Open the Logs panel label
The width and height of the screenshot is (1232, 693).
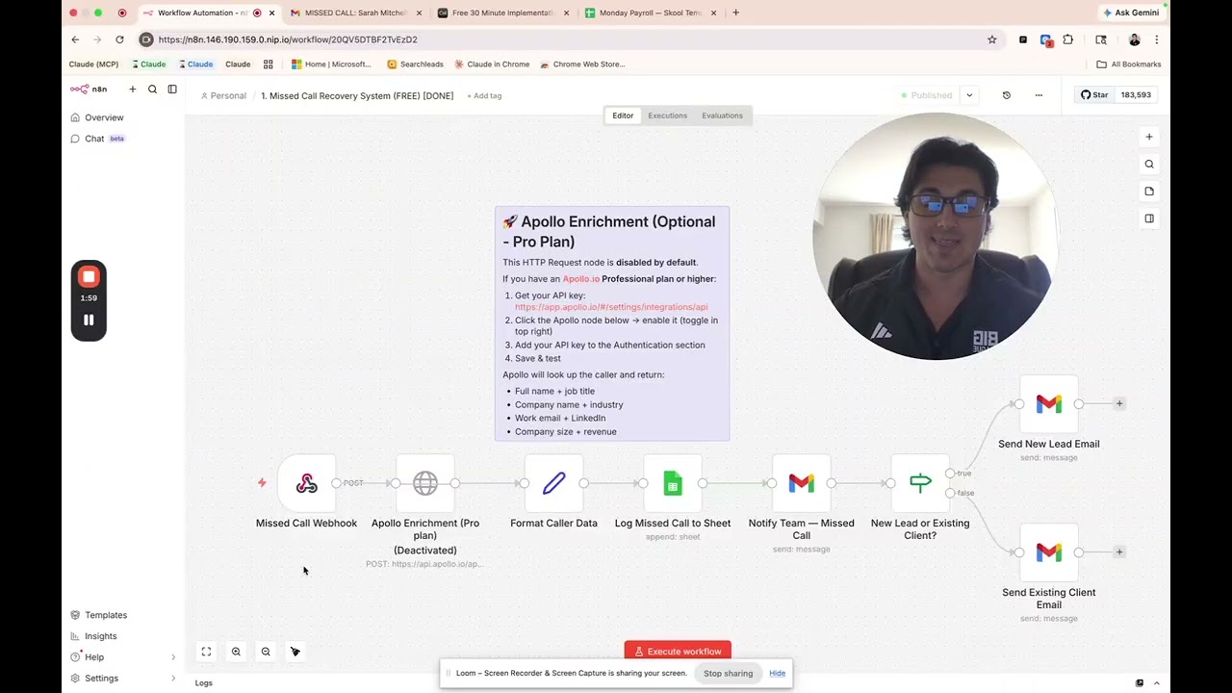[x=204, y=683]
